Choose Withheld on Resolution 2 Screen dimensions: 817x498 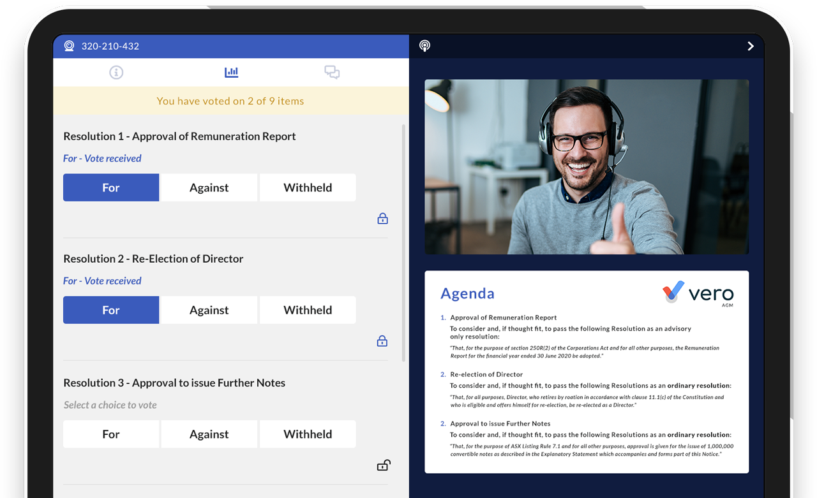[308, 310]
